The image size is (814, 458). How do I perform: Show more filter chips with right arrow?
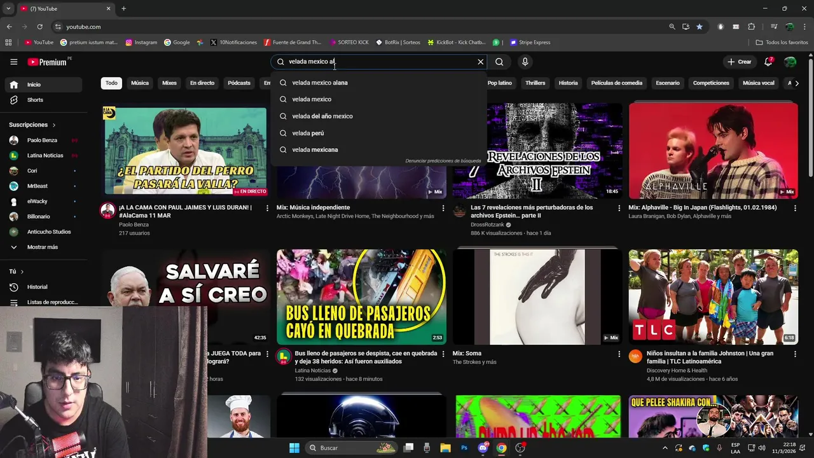pos(798,83)
